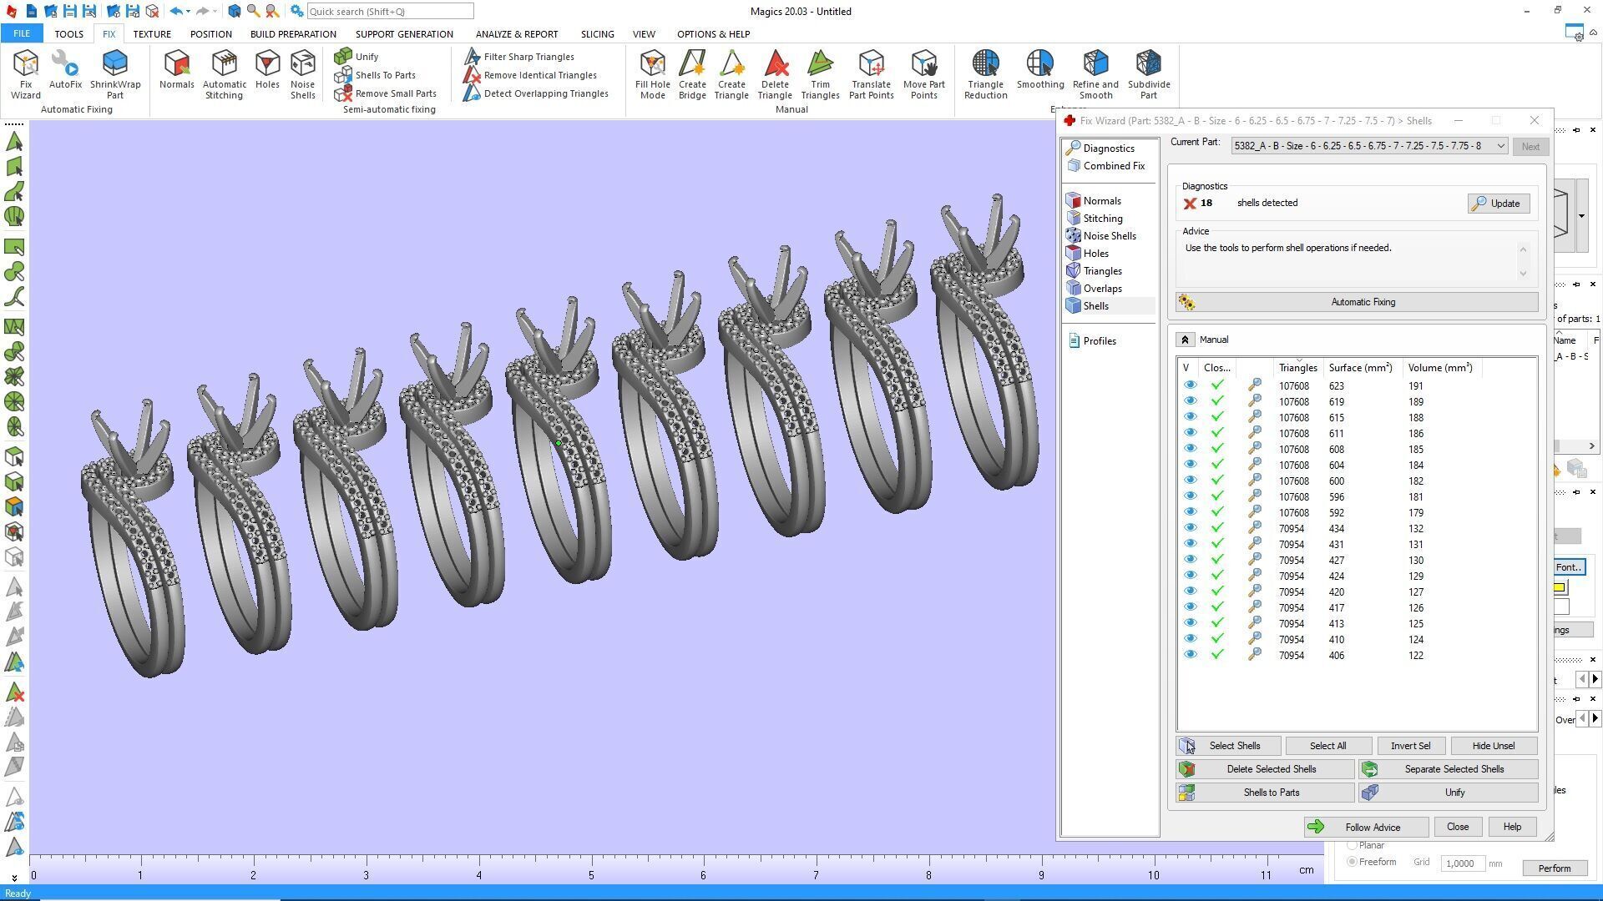The height and width of the screenshot is (901, 1603).
Task: Open the Current Part dropdown
Action: click(1500, 146)
